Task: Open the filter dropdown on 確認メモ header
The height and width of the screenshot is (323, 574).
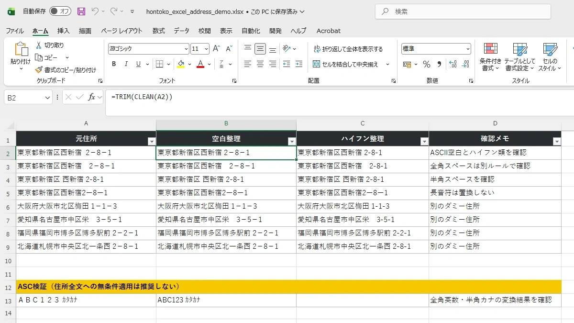Action: click(556, 141)
